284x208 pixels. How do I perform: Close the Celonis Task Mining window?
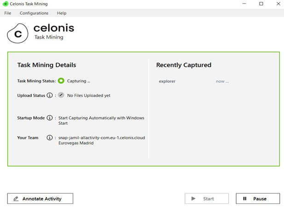tap(278, 4)
